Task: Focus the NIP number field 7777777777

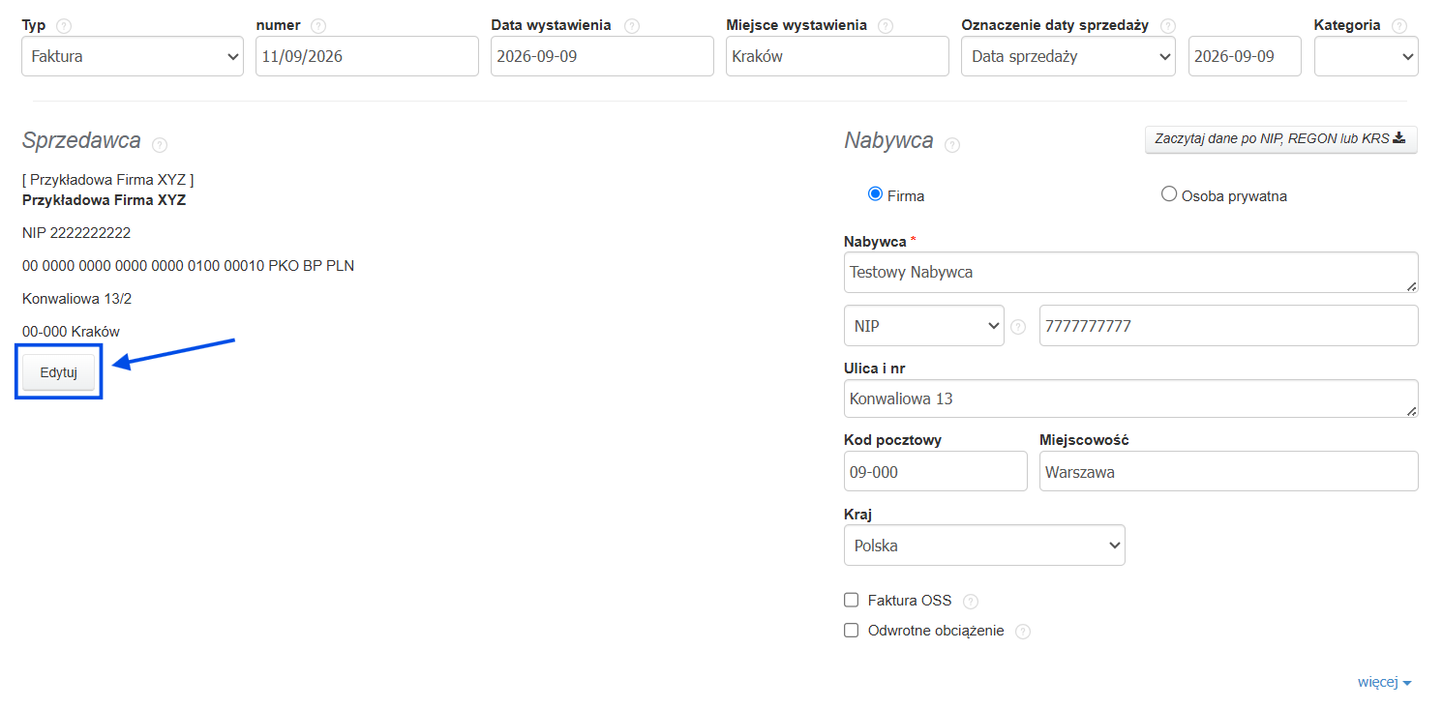Action: pos(1229,326)
